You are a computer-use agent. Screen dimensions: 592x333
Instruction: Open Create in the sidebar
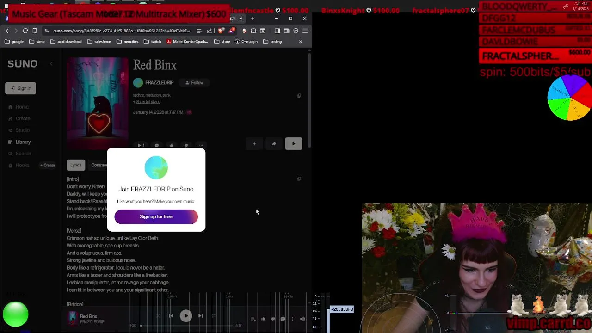click(x=19, y=118)
